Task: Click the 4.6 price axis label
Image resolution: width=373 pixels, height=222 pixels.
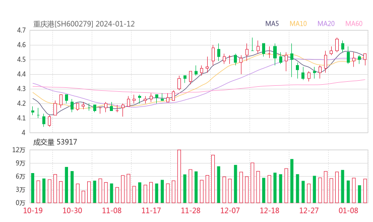Action: tap(21, 45)
